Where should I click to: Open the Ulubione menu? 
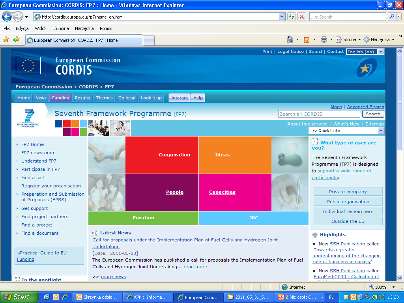60,28
